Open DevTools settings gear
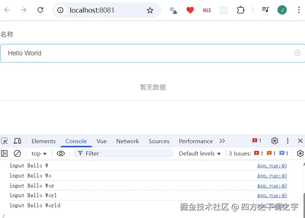 click(274, 141)
